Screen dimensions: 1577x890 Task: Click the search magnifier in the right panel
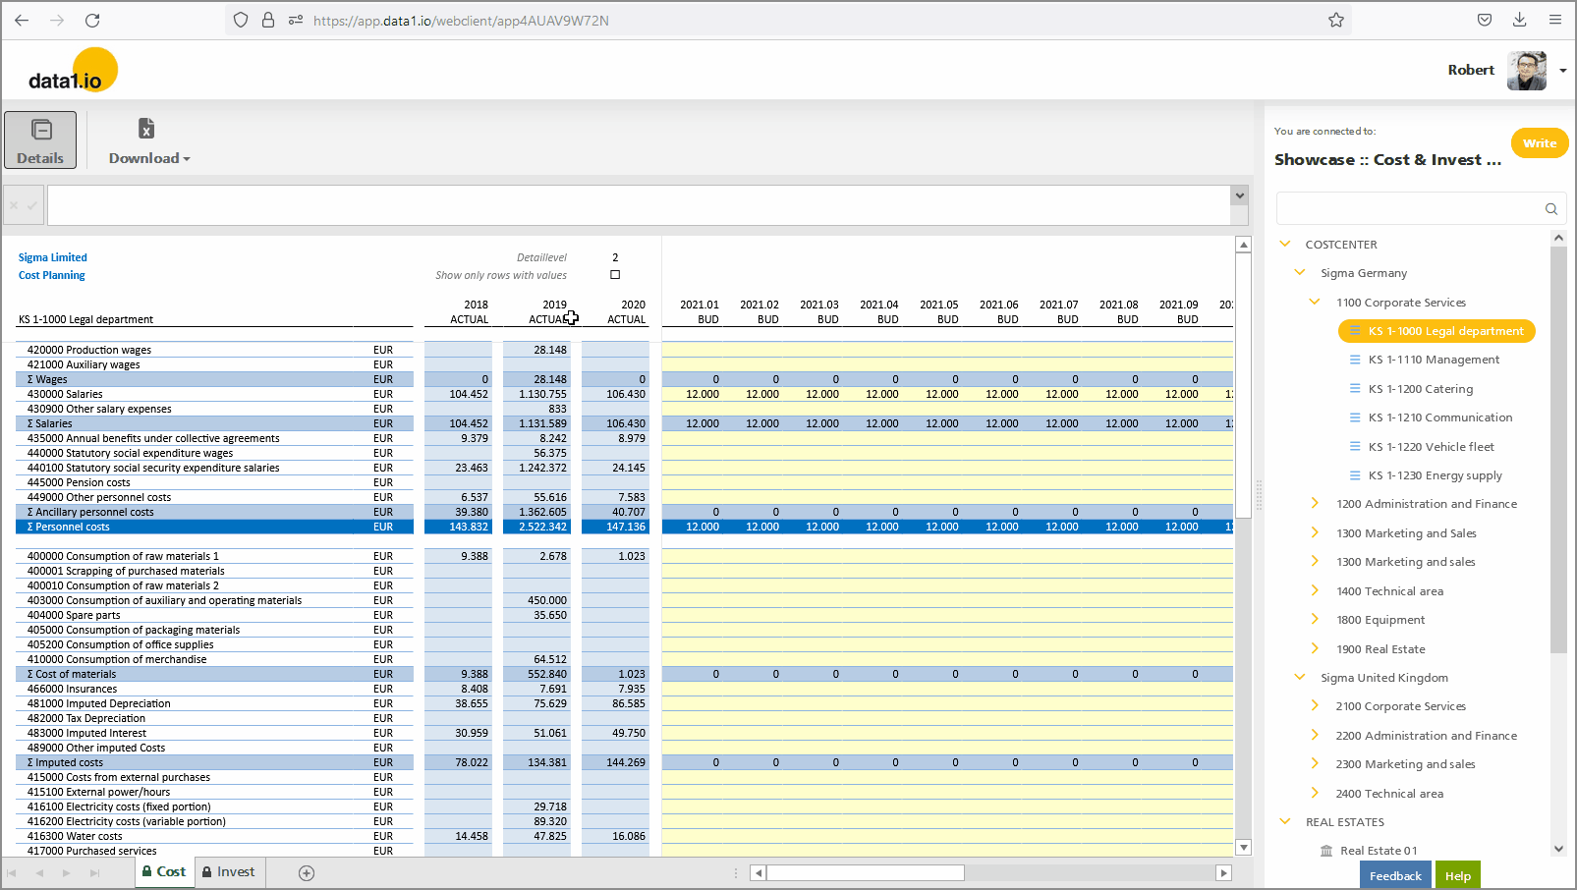[1550, 208]
